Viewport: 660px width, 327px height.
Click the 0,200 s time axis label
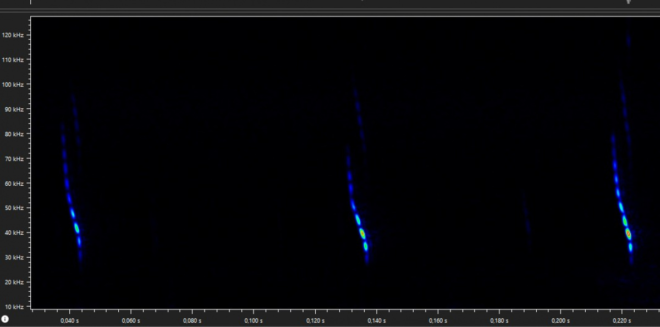pos(560,320)
